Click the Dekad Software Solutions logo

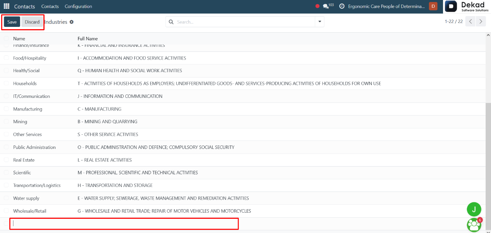point(467,7)
